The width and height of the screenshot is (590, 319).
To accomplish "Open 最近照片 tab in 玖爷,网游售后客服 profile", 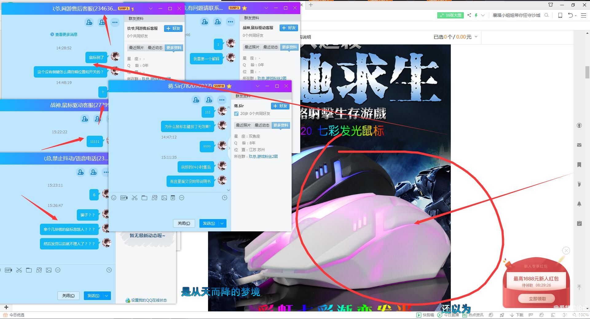I will coord(136,48).
